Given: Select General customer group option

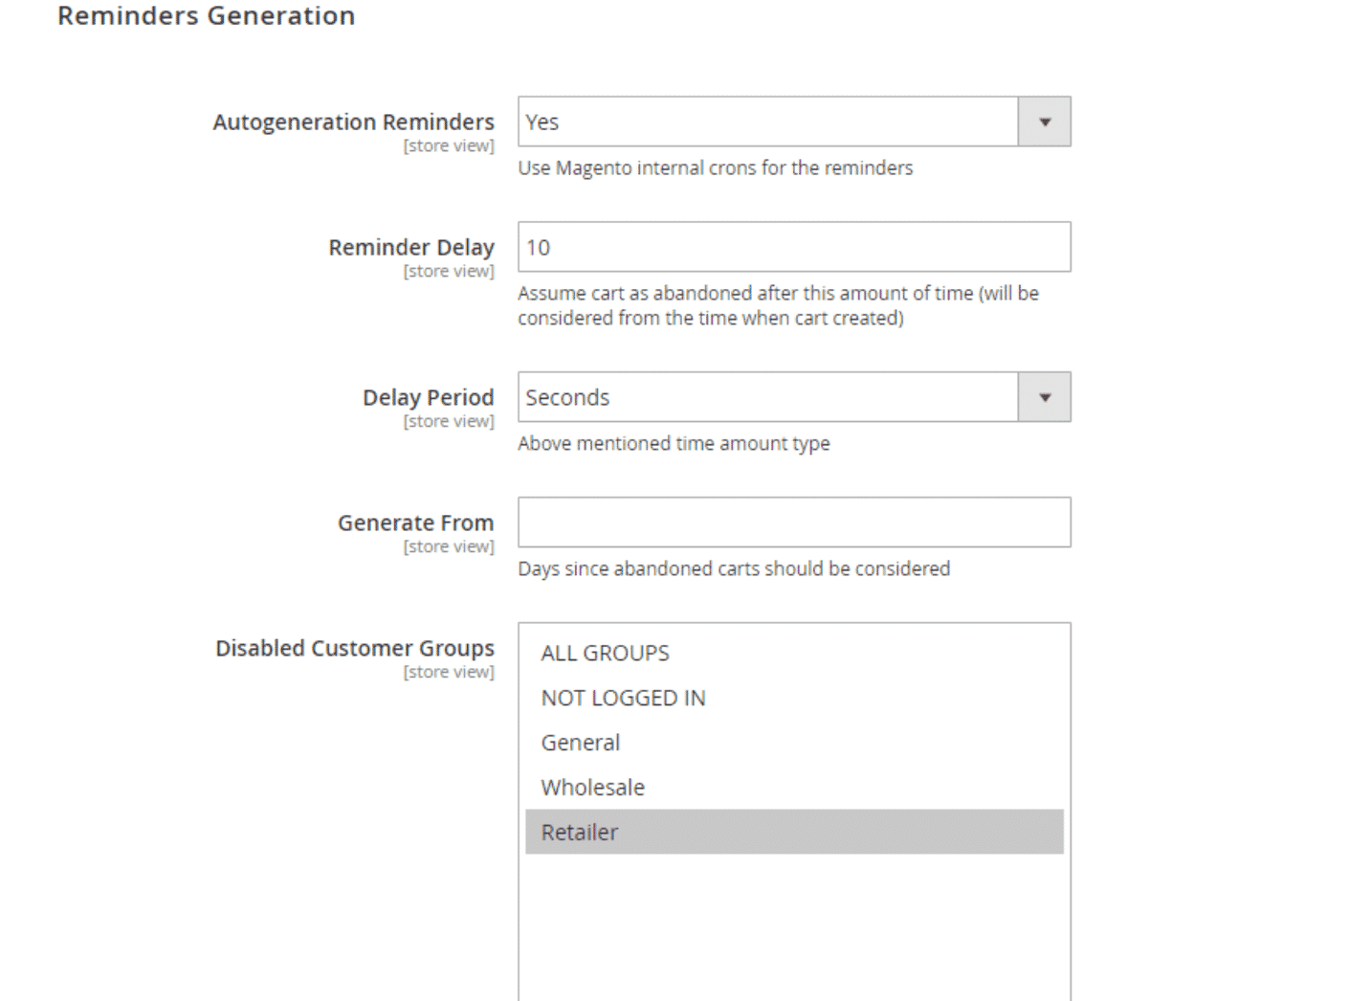Looking at the screenshot, I should click(794, 743).
